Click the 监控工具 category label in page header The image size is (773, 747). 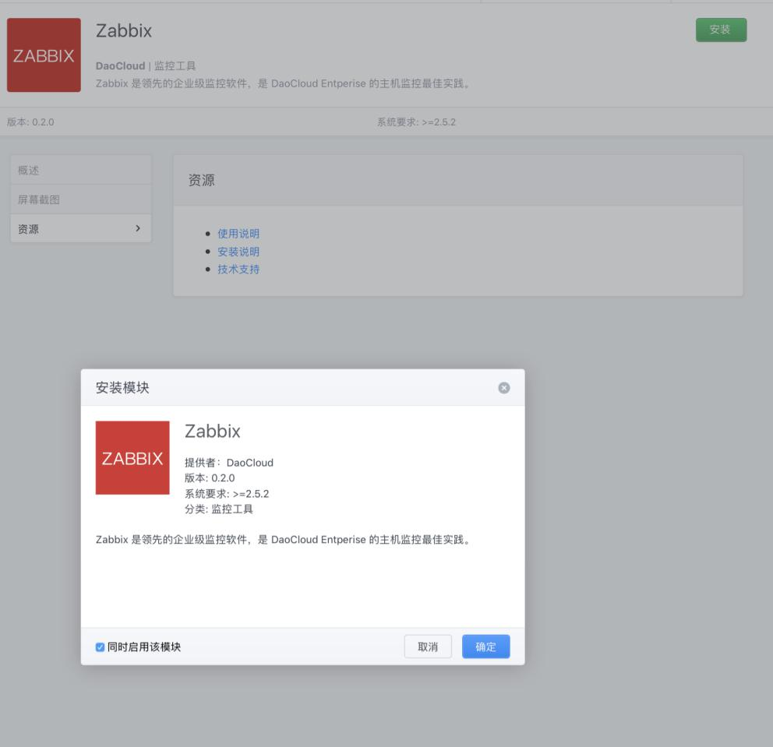pos(175,66)
